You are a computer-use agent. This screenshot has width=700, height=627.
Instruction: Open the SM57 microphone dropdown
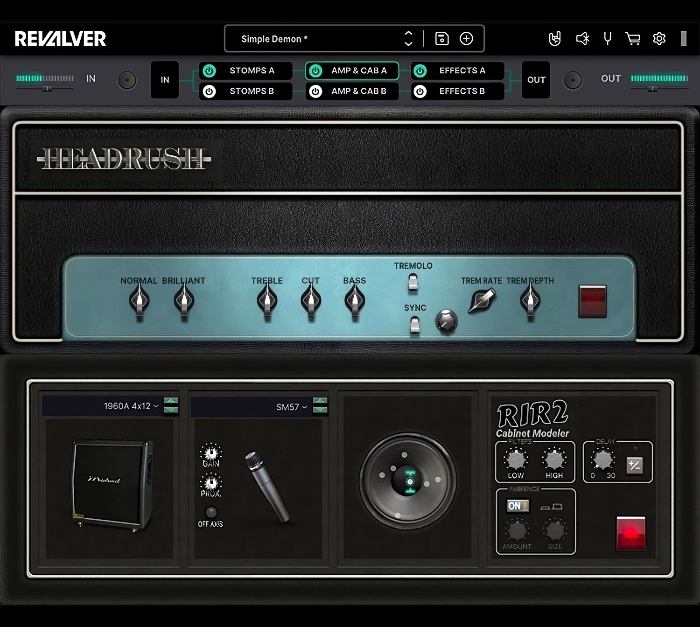click(x=252, y=407)
